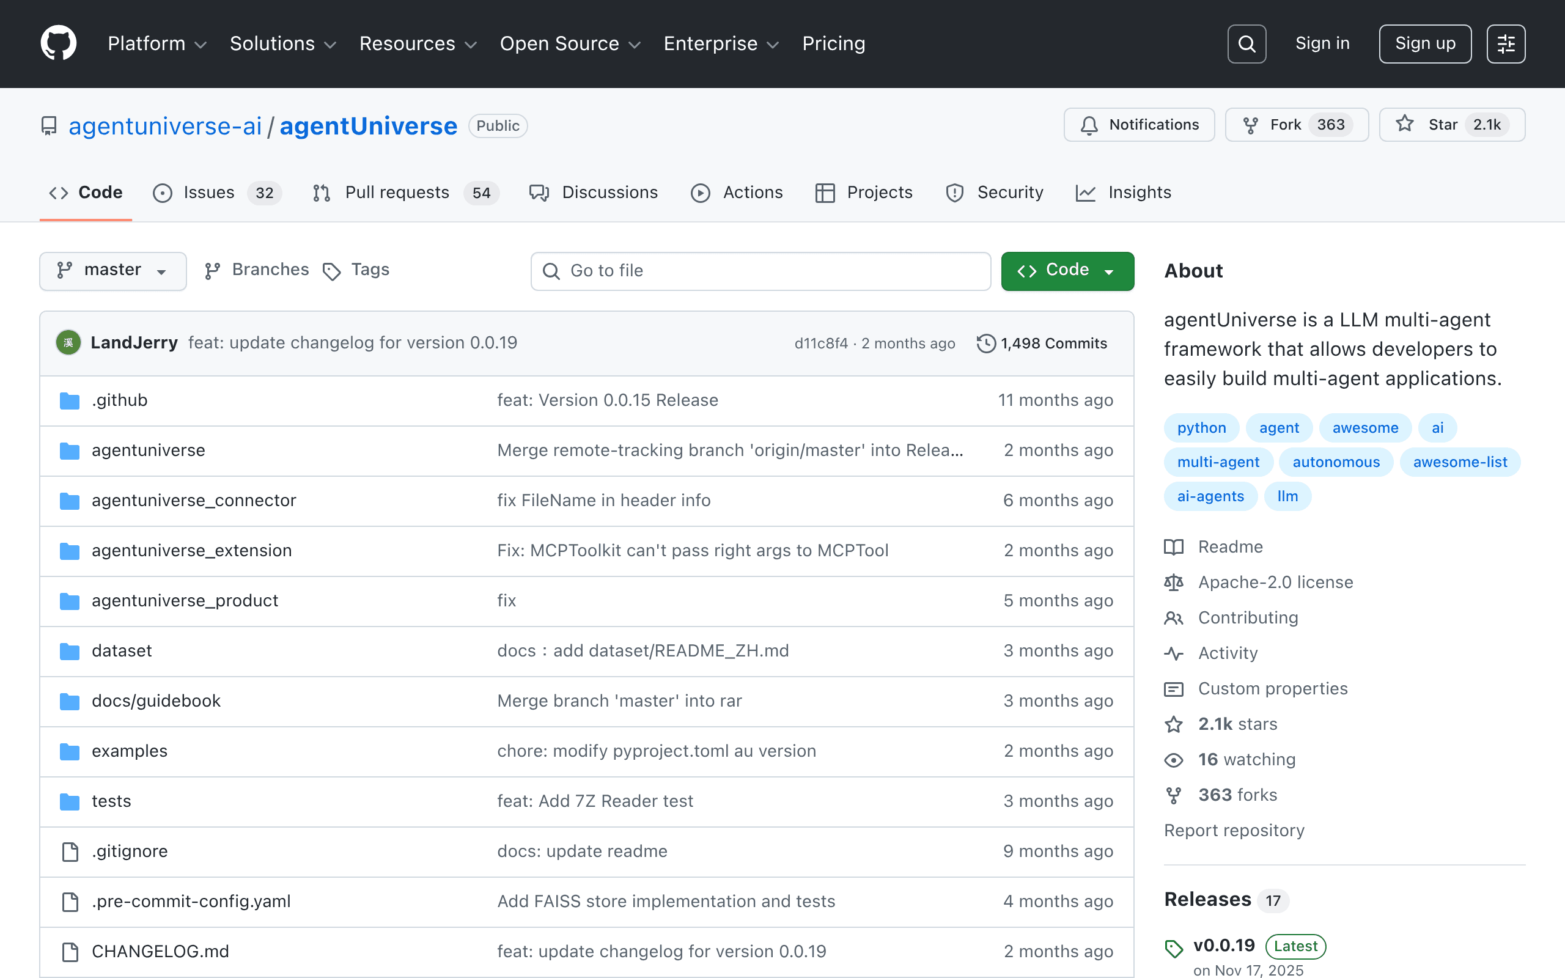Open the Actions tab
Screen dimensions: 1565x978
click(x=737, y=193)
